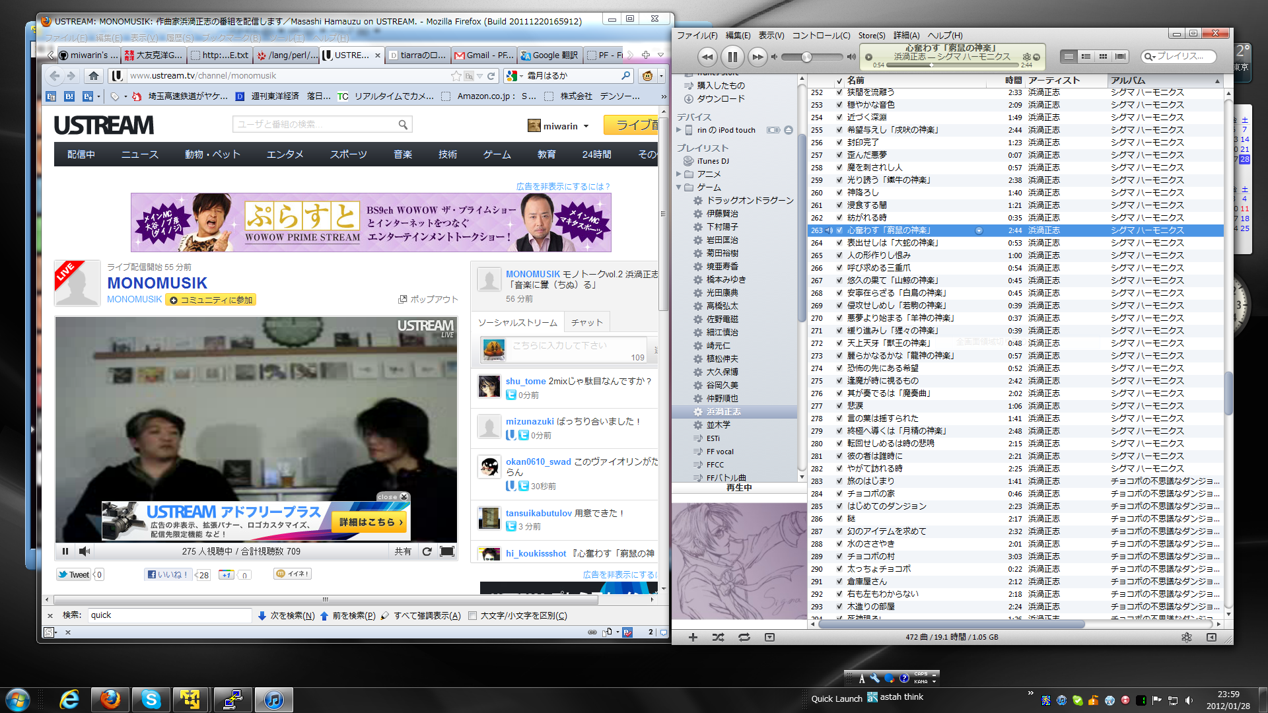
Task: Switch iTunes to album list view
Action: pyautogui.click(x=1086, y=57)
